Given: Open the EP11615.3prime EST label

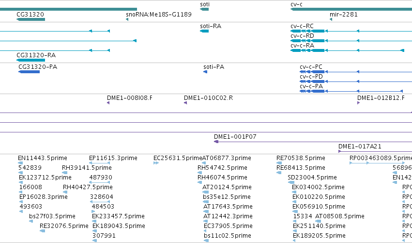Looking at the screenshot, I should (113, 158).
